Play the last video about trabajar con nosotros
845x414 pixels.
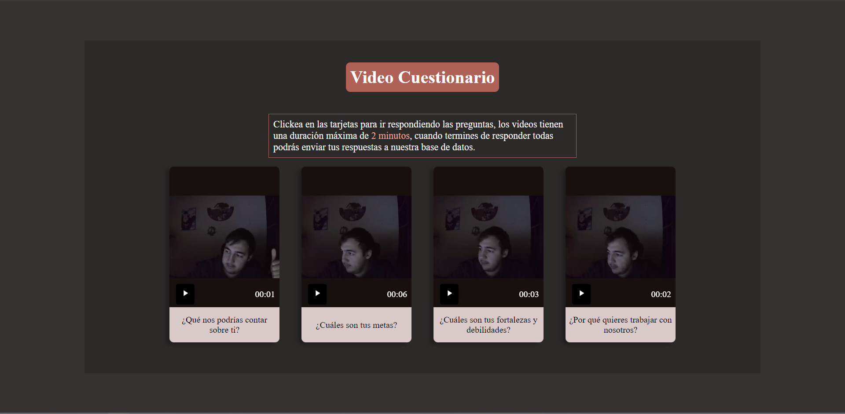[581, 294]
